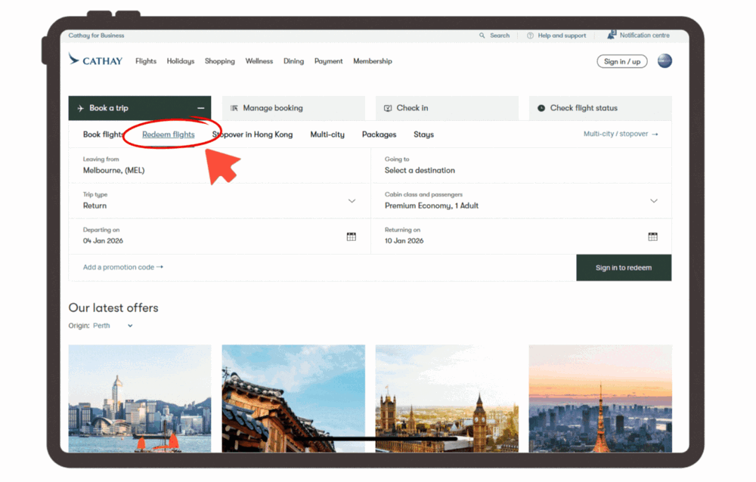Select the Check flight status tab
756x482 pixels.
(x=600, y=108)
